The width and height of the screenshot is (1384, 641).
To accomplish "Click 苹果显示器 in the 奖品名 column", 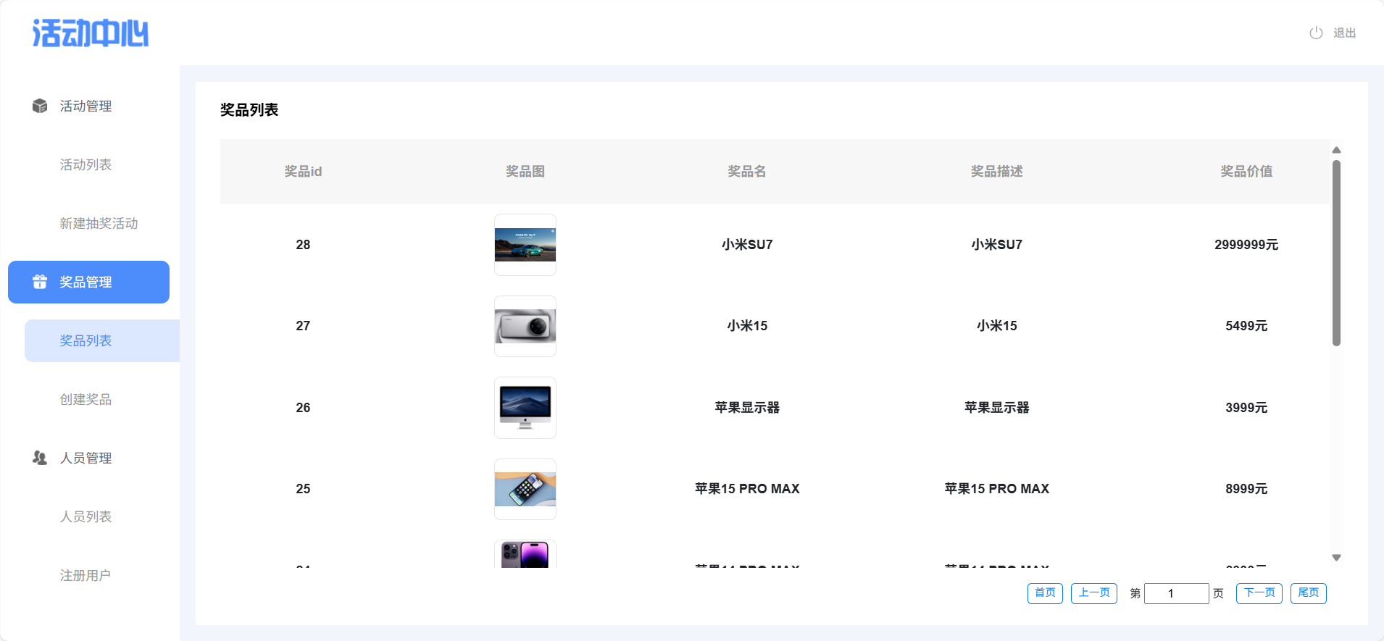I will [747, 408].
